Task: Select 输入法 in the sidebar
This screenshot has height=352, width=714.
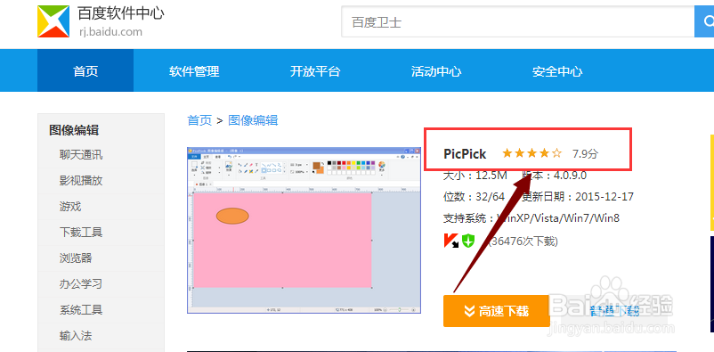Action: tap(76, 336)
